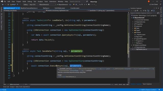This screenshot has height=91, width=163.
Task: Click the Live Share button
Action: (154, 5)
